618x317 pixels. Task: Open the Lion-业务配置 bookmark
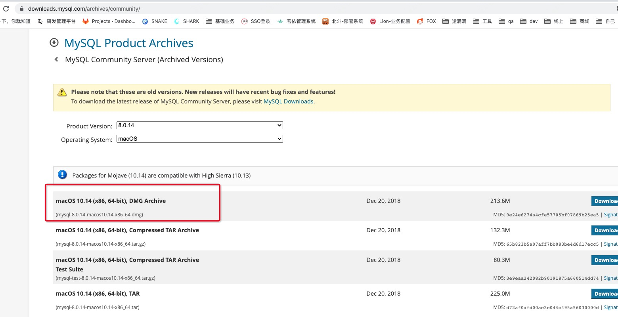coord(390,21)
